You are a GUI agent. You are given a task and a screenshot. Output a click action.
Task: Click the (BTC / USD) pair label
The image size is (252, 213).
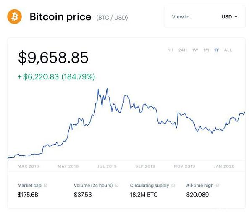(112, 18)
